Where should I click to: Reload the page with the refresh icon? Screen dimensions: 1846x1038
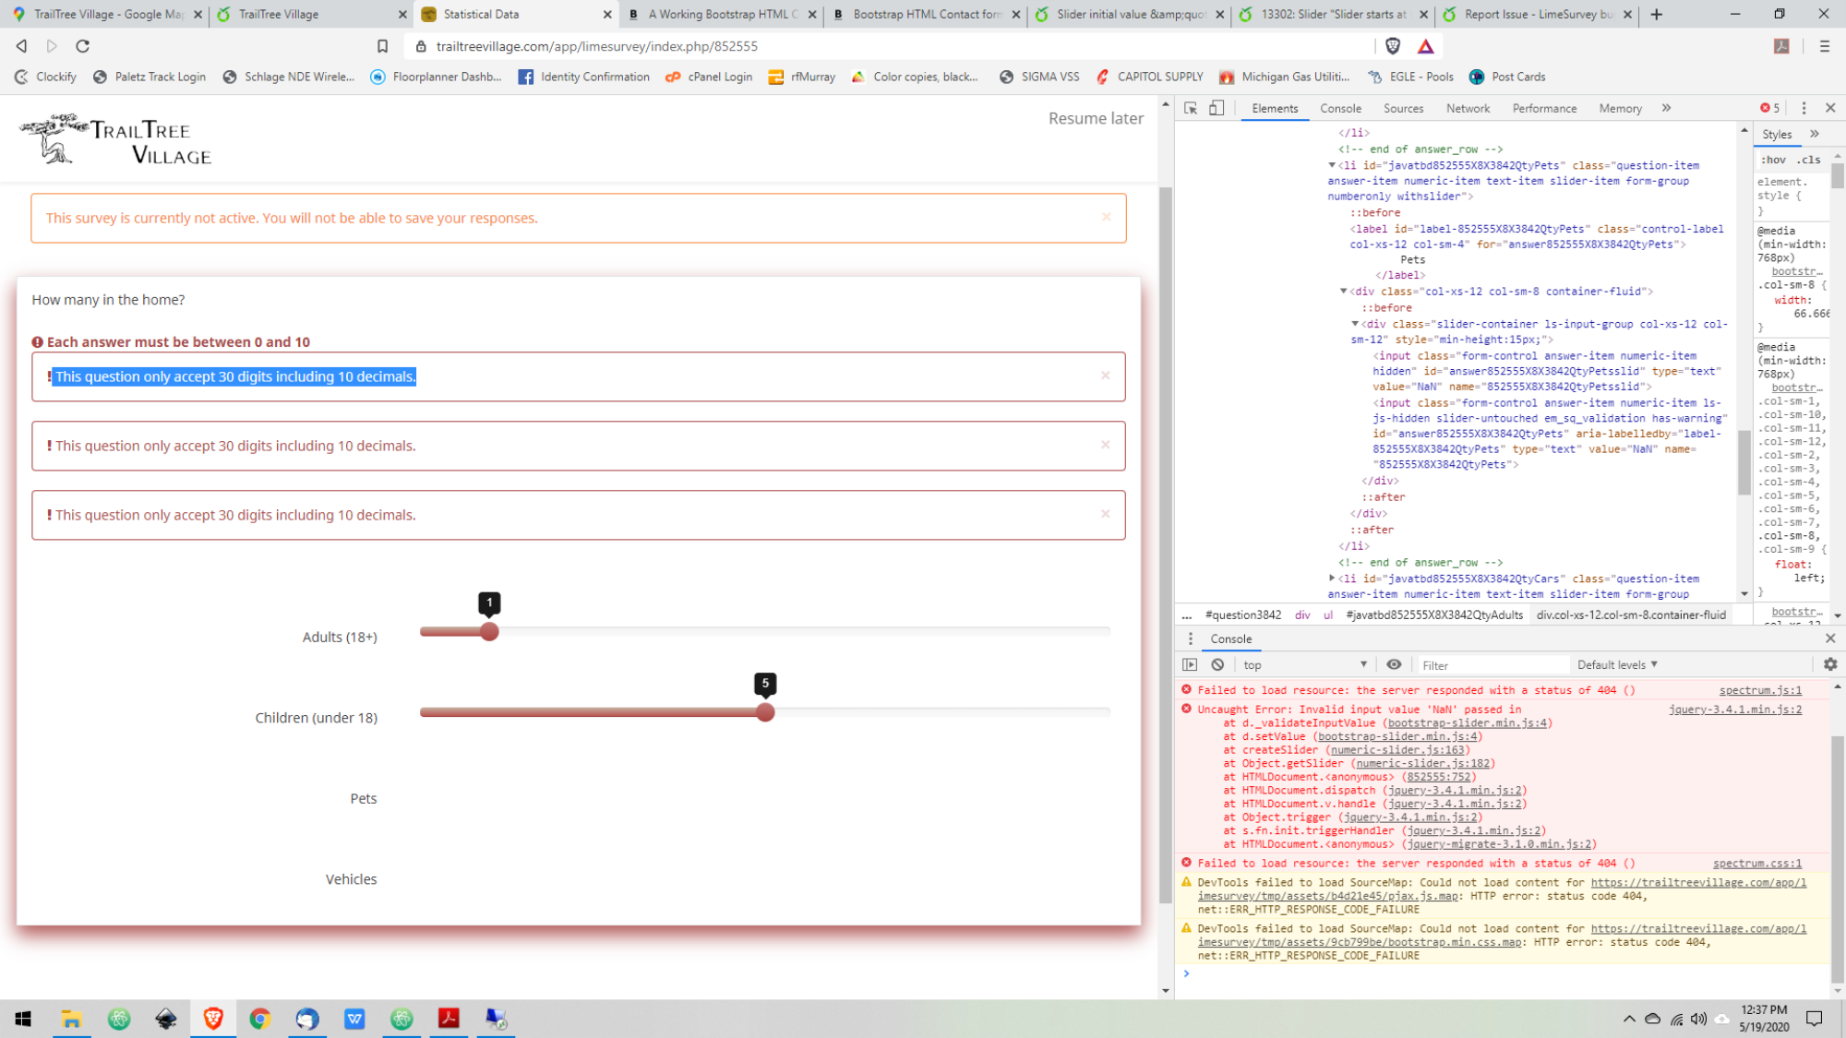tap(82, 46)
